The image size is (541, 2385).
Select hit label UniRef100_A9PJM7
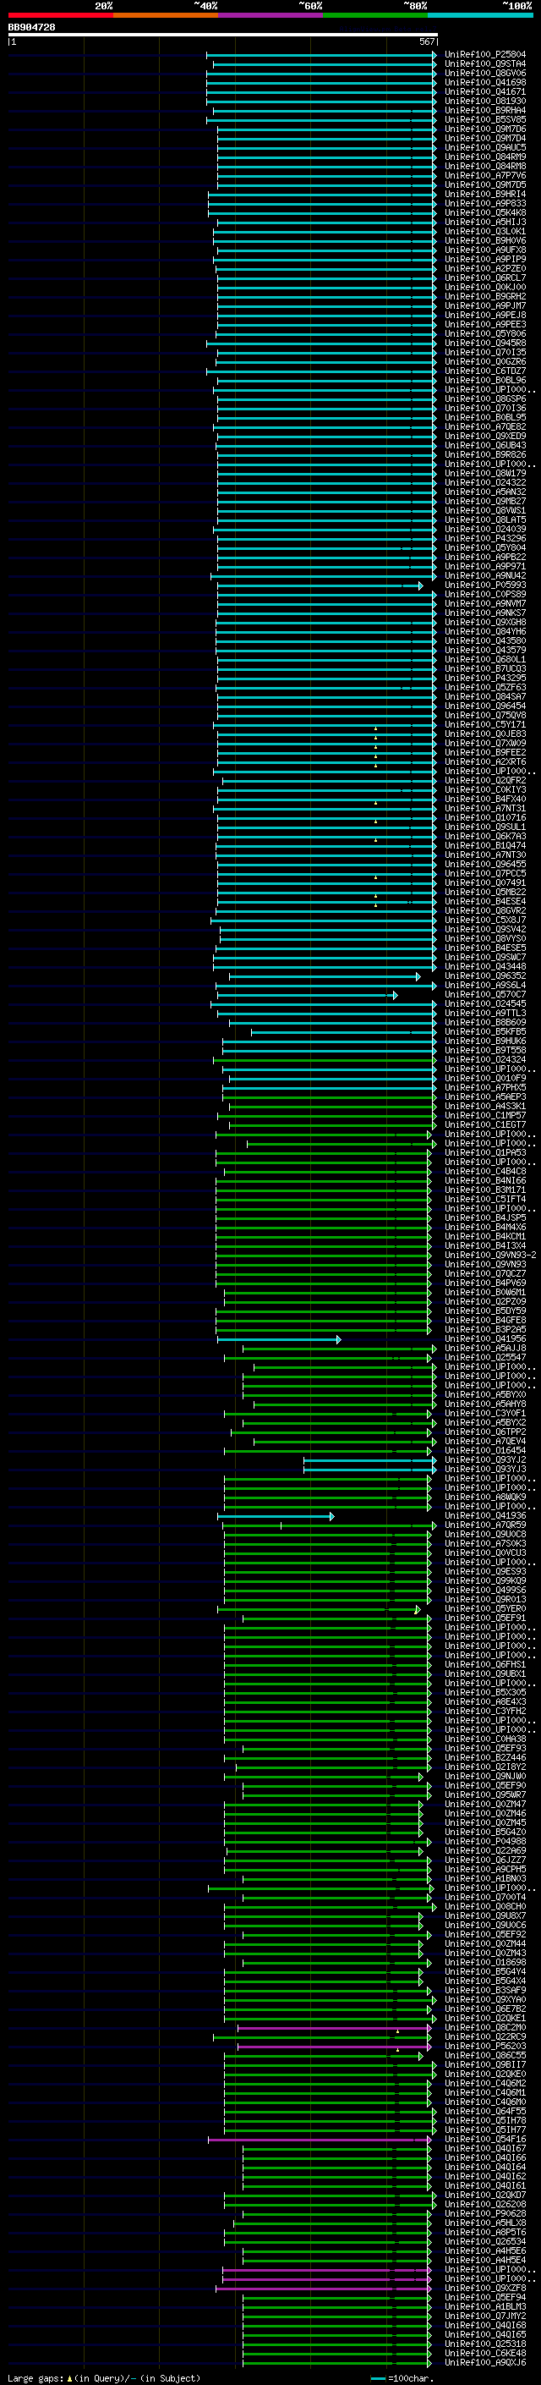(x=484, y=305)
